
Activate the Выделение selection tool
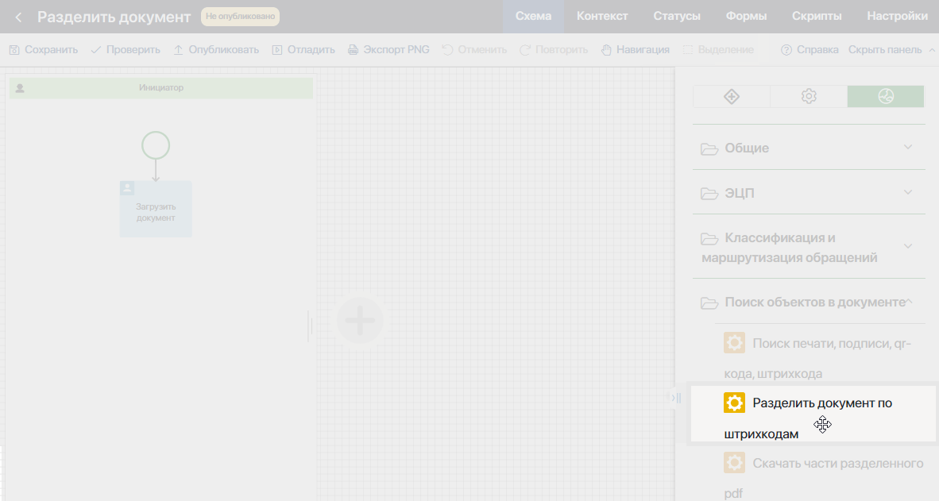click(718, 50)
